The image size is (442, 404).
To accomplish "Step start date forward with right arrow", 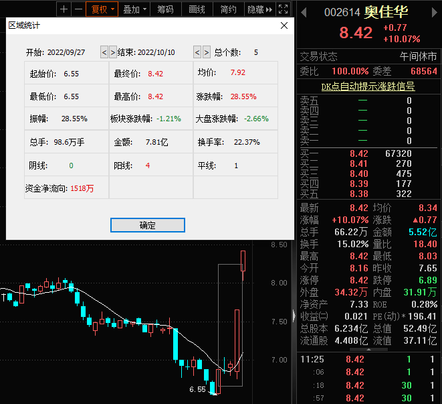I will tap(112, 52).
